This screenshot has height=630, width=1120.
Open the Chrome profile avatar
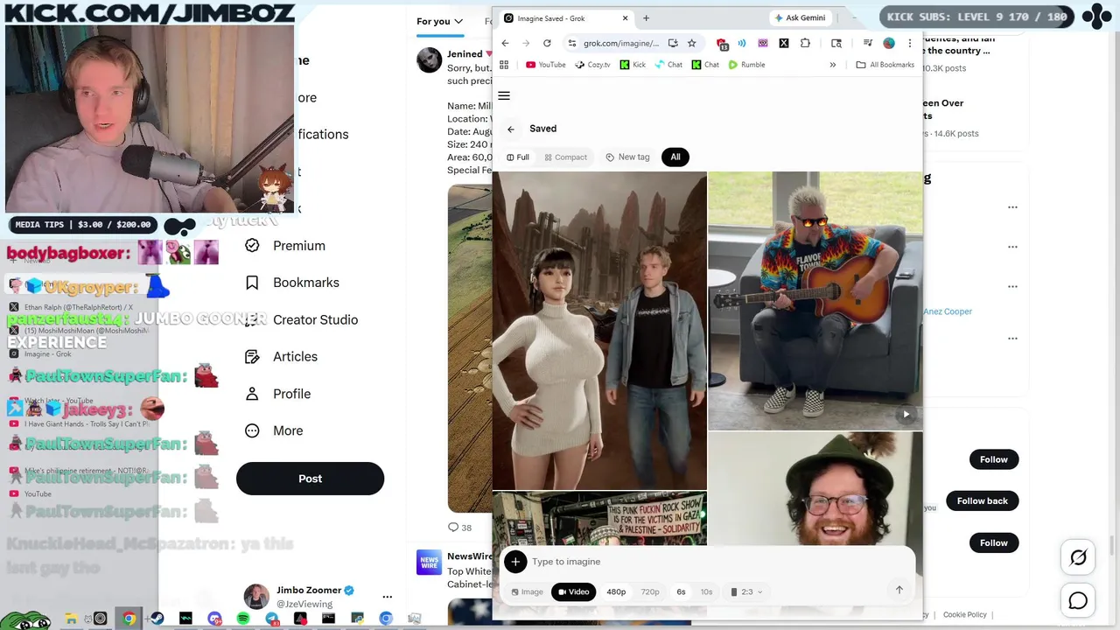point(889,43)
